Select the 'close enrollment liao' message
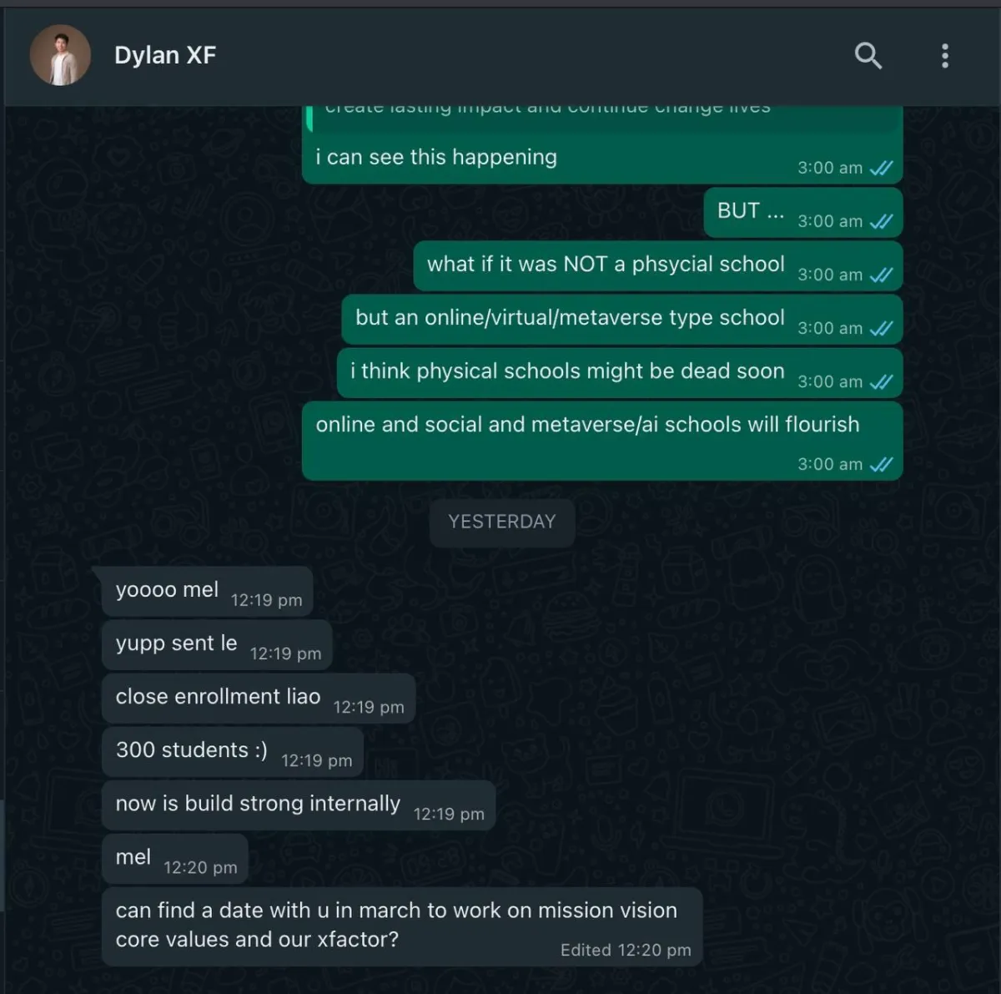Screen dimensions: 1001x994 259,699
